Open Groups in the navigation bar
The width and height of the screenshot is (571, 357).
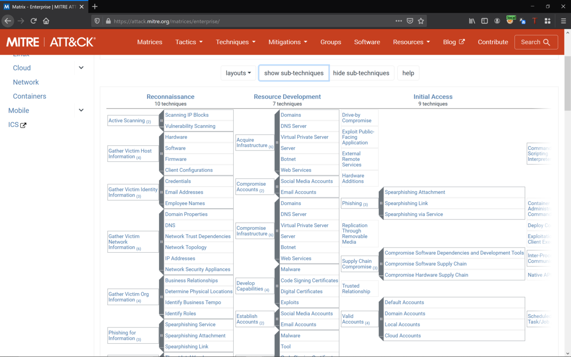(331, 42)
